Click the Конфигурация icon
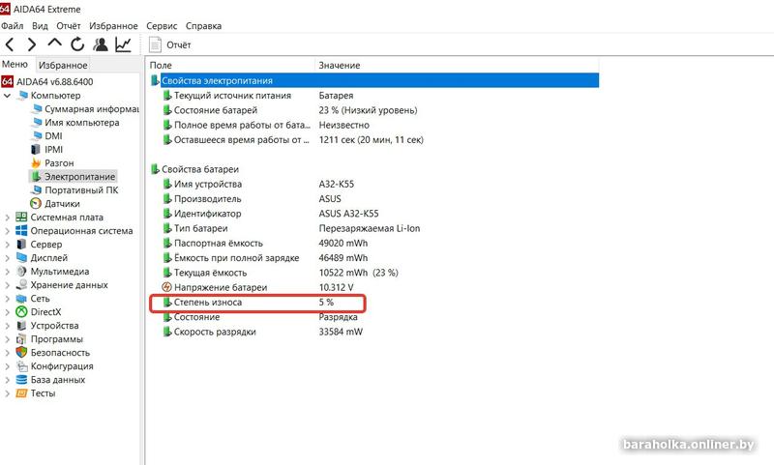 pyautogui.click(x=21, y=365)
